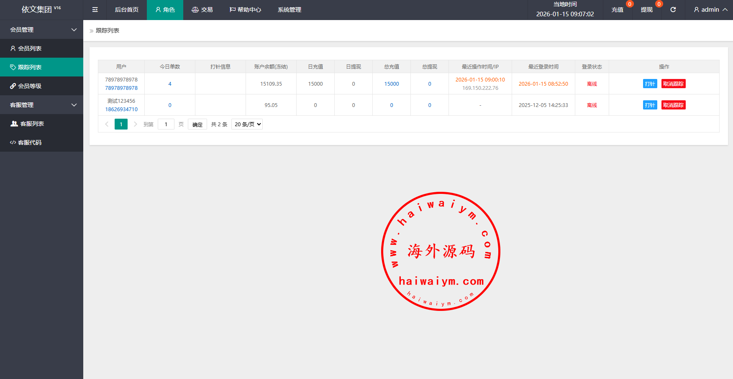Click the page number jump input field
Viewport: 733px width, 379px height.
coord(166,124)
